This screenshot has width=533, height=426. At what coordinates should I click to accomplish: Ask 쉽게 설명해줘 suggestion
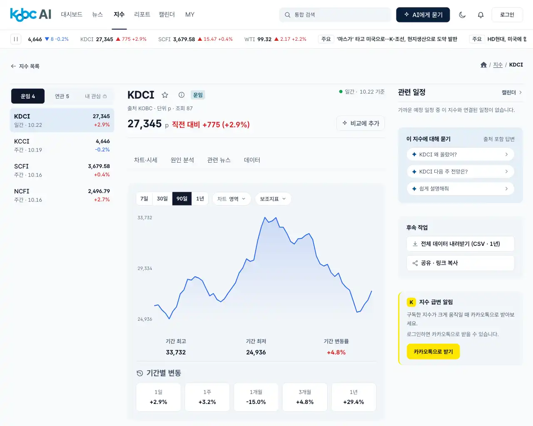[461, 188]
